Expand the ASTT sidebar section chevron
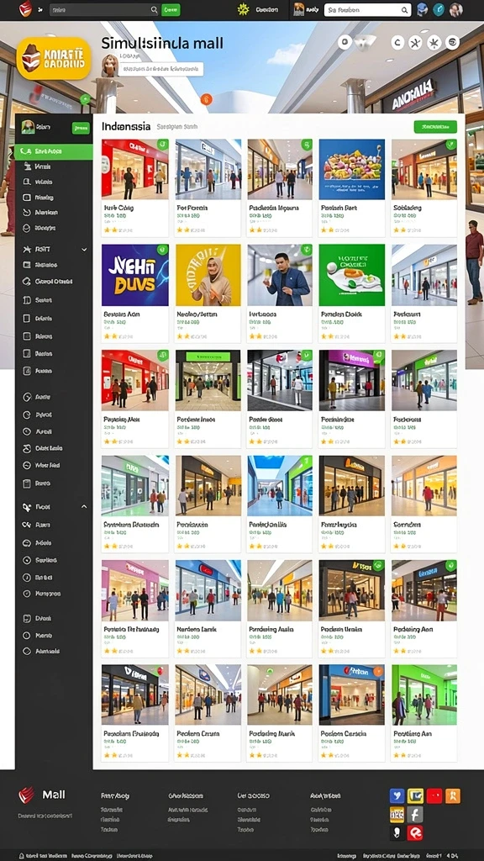484x861 pixels. (x=84, y=249)
